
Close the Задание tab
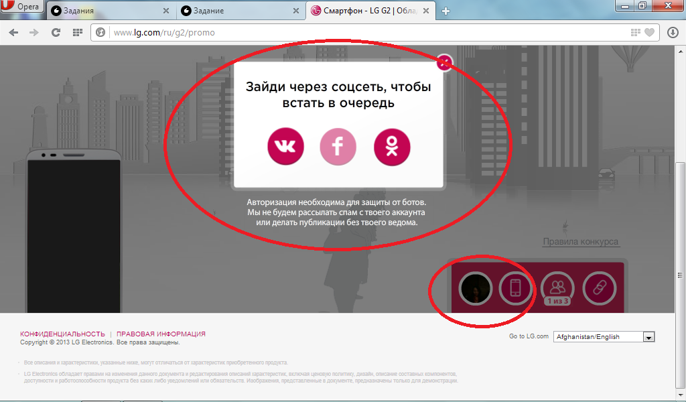[296, 11]
